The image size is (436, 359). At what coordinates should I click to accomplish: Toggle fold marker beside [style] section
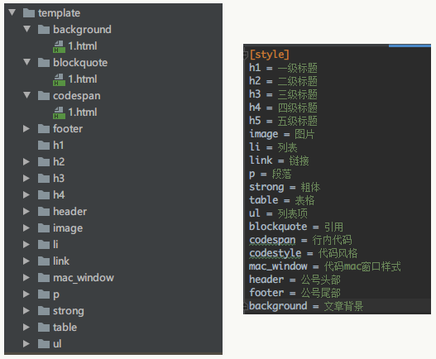[245, 55]
